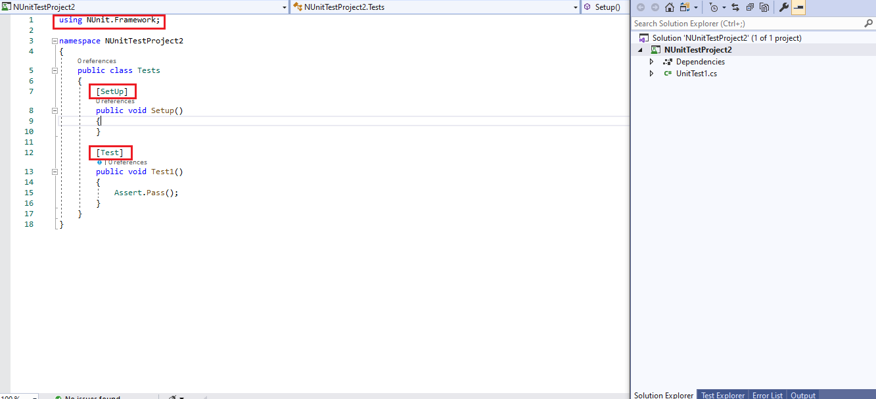This screenshot has width=876, height=399.
Task: Expand the Dependencies node
Action: 651,61
